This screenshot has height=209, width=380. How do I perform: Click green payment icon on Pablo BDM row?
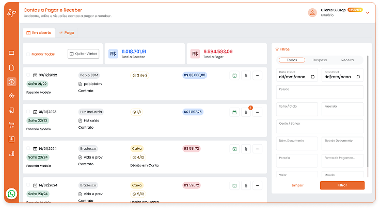point(234,76)
